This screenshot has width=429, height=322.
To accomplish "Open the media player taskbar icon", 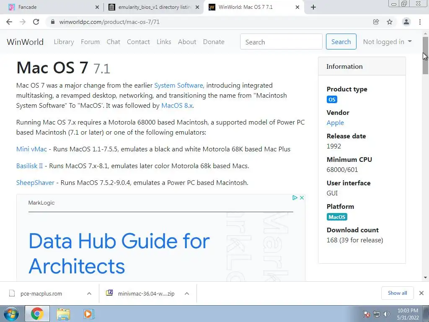I will [x=88, y=314].
